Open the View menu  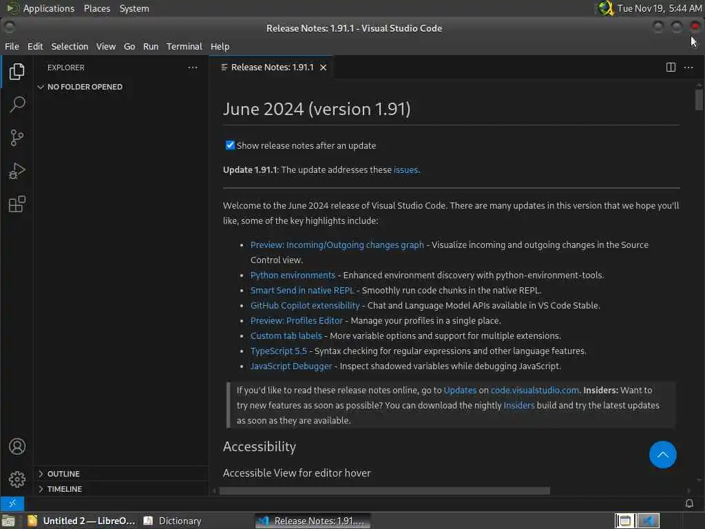pos(105,46)
